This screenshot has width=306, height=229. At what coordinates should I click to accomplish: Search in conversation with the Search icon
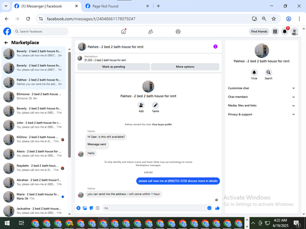(x=269, y=72)
